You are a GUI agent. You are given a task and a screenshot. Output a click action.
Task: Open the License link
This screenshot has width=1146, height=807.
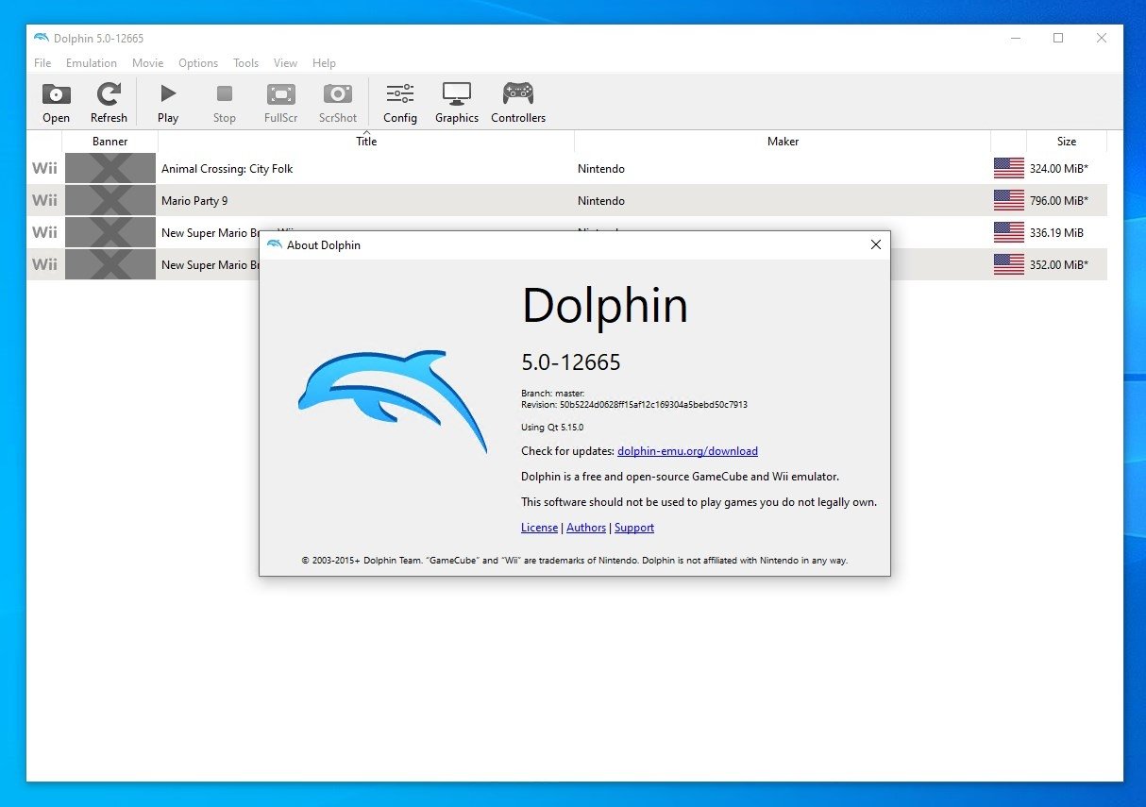[x=539, y=528]
